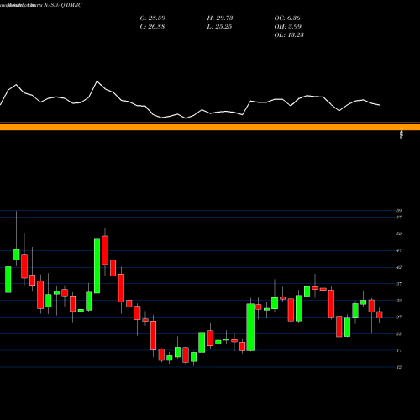Image resolution: width=420 pixels, height=420 pixels.
Task: Select the open value O: 28.59
Action: [153, 18]
